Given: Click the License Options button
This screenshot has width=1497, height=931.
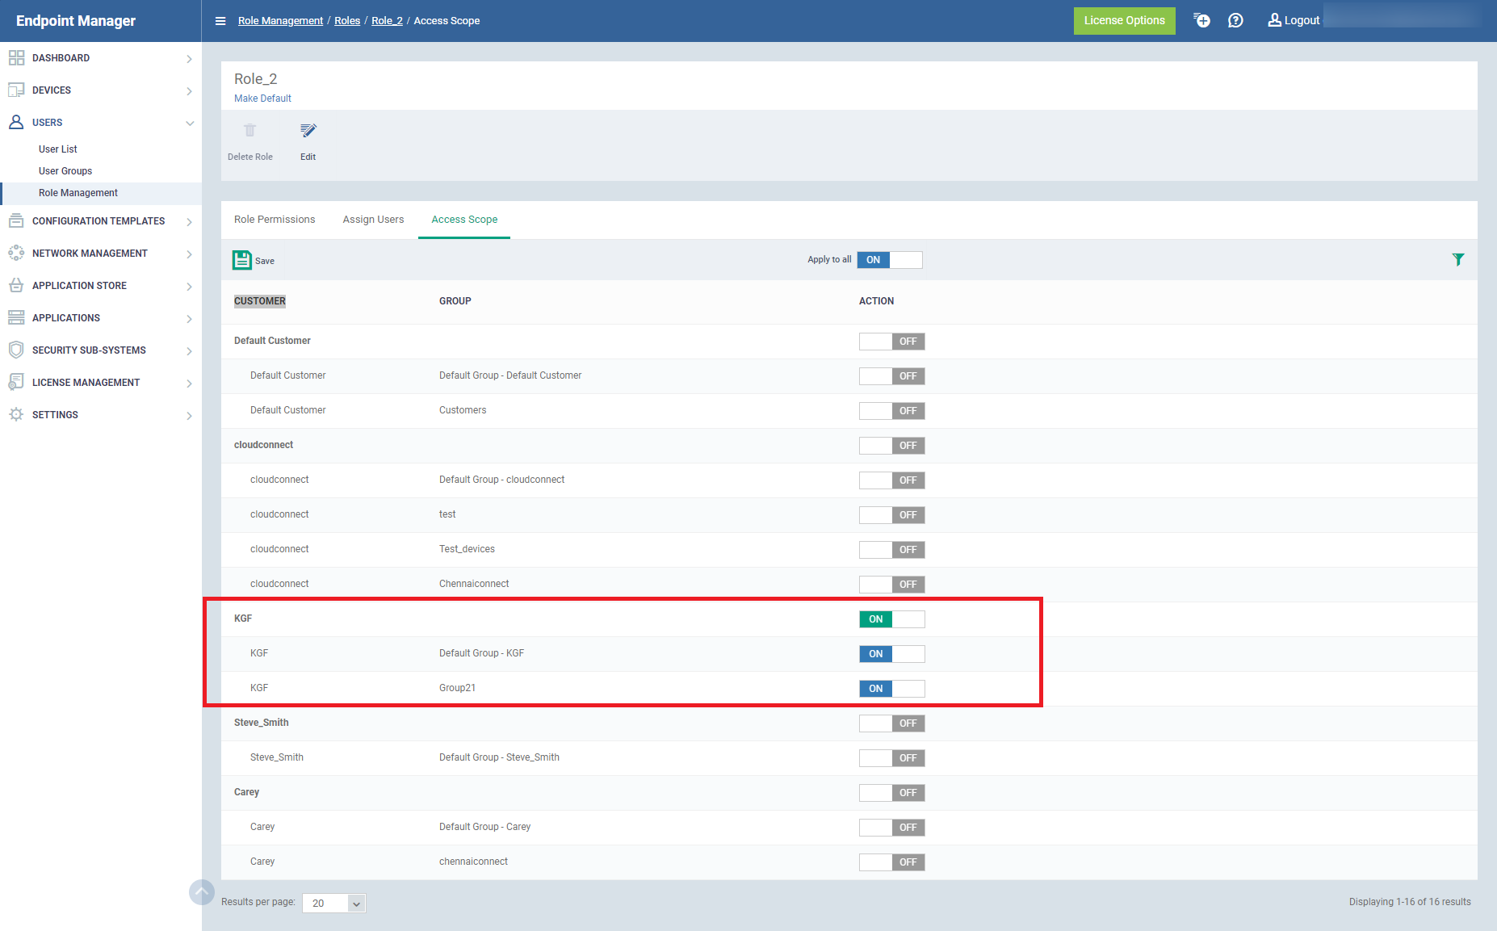Looking at the screenshot, I should tap(1124, 21).
